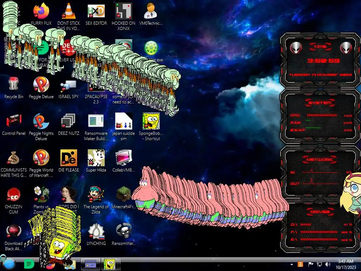
Task: Click the RAM label in System widget
Action: click(x=295, y=122)
